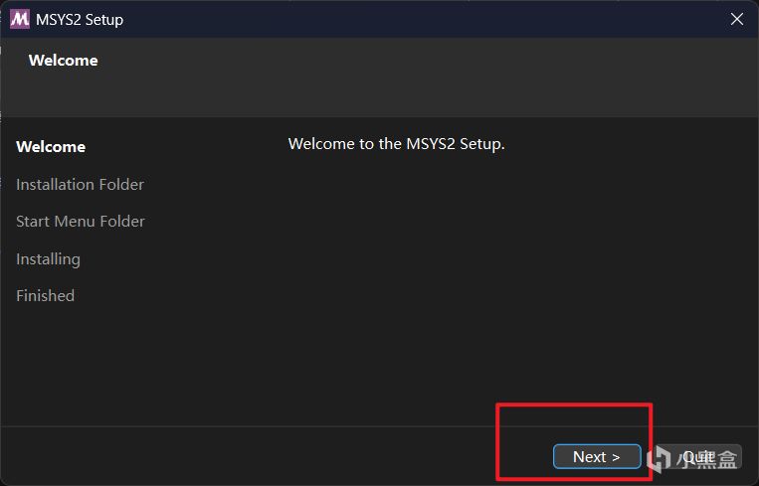Select the Installing step in sidebar
This screenshot has height=486, width=759.
pyautogui.click(x=48, y=259)
